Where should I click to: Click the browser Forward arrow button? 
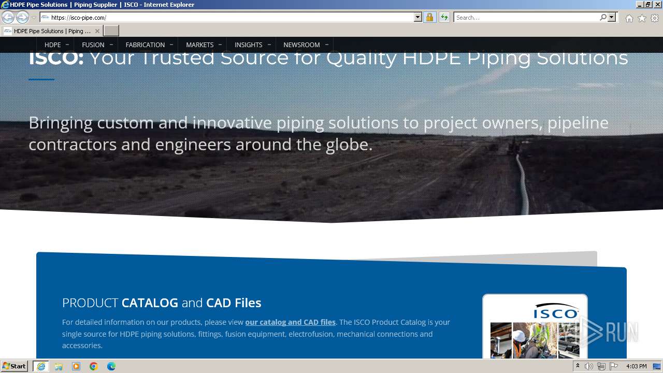pos(22,18)
